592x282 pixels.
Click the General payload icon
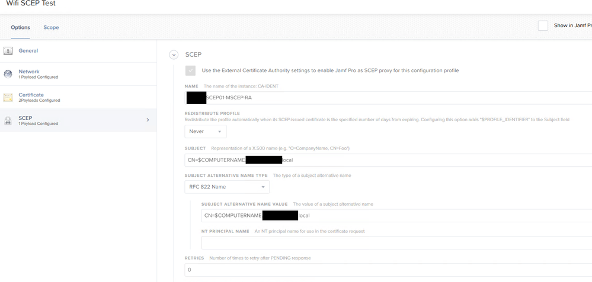click(x=8, y=51)
